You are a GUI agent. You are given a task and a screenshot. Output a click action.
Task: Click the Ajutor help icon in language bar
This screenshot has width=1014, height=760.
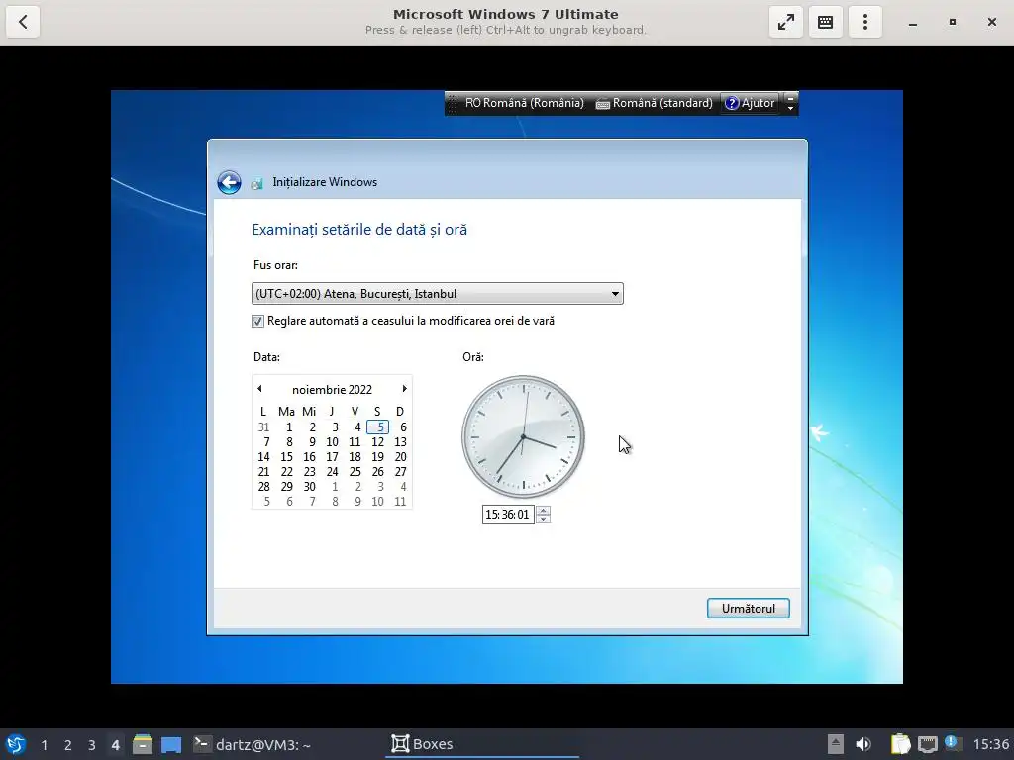pos(732,103)
